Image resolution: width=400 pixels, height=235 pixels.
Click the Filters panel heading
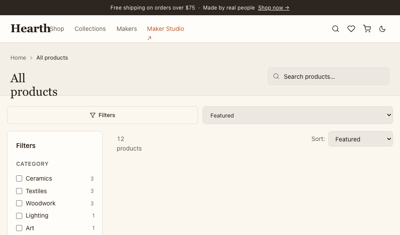tap(26, 146)
